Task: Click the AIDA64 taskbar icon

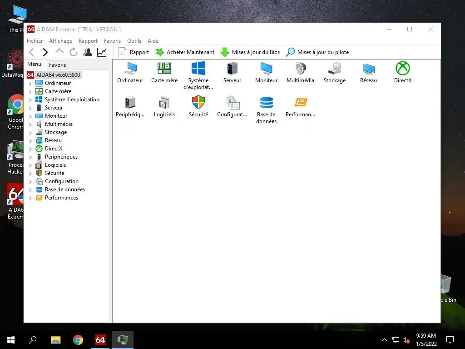Action: [x=100, y=340]
